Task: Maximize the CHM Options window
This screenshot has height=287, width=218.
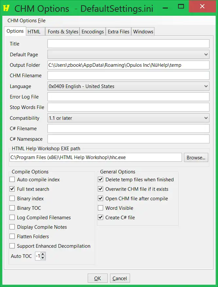Action: coord(181,7)
